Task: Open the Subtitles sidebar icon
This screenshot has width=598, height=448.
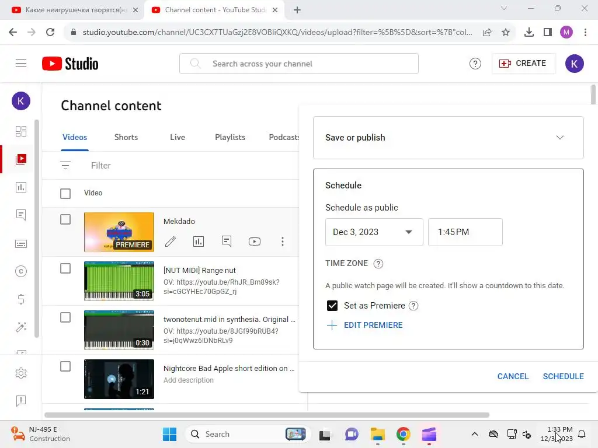Action: (21, 244)
